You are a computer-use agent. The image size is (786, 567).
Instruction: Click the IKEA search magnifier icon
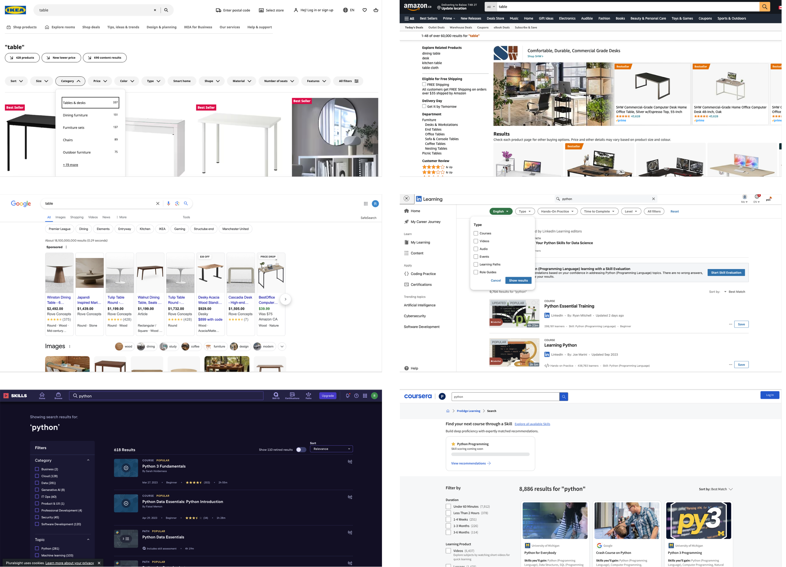coord(166,10)
